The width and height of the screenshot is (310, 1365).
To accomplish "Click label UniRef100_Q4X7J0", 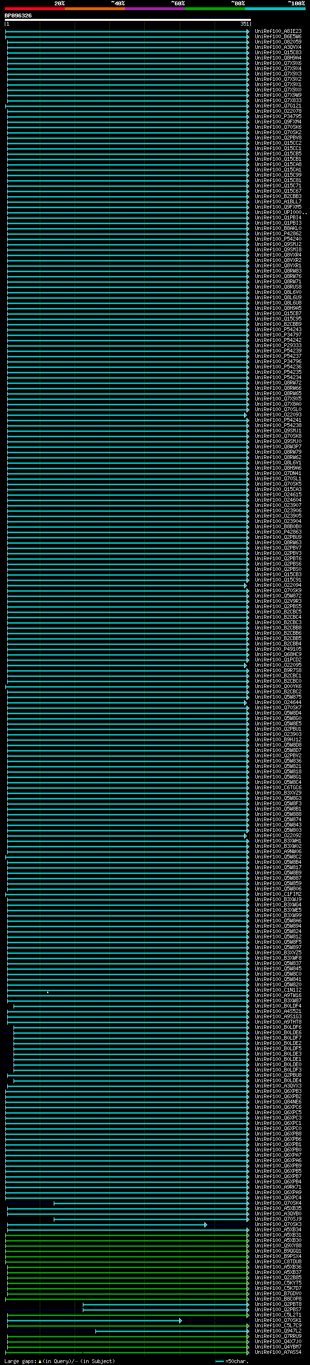I will point(278,1341).
